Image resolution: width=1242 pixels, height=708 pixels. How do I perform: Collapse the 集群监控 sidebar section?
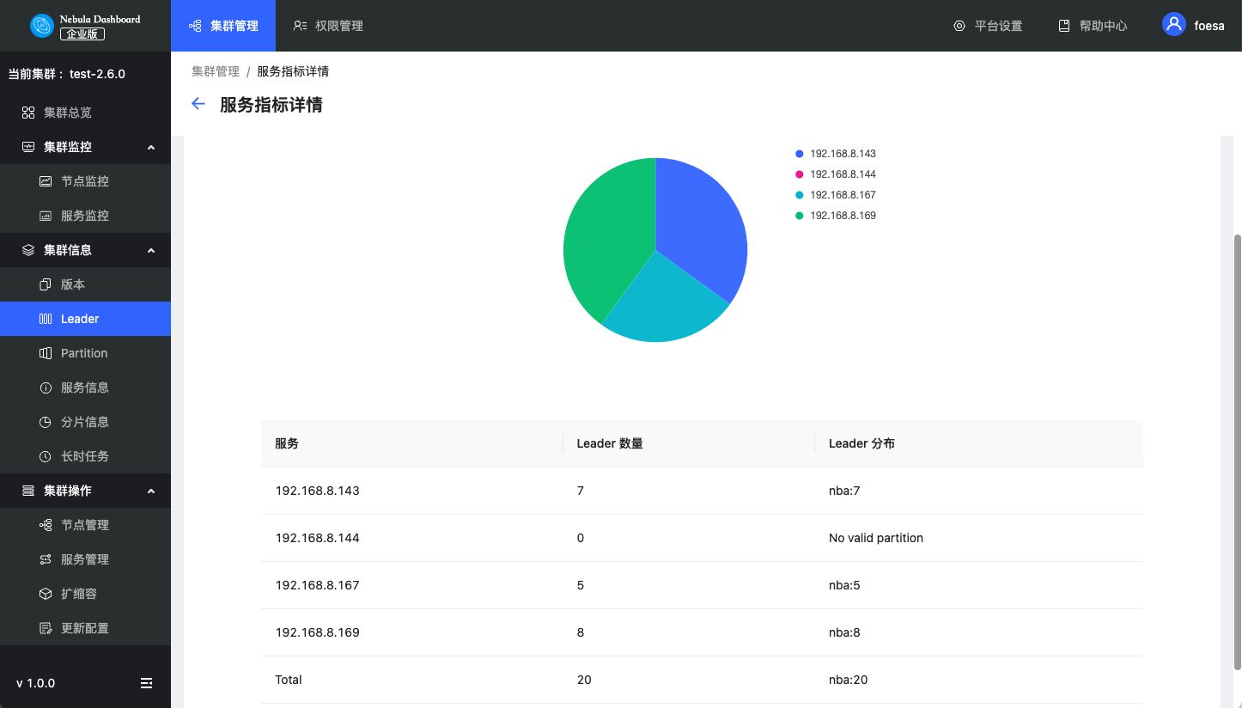click(x=151, y=147)
